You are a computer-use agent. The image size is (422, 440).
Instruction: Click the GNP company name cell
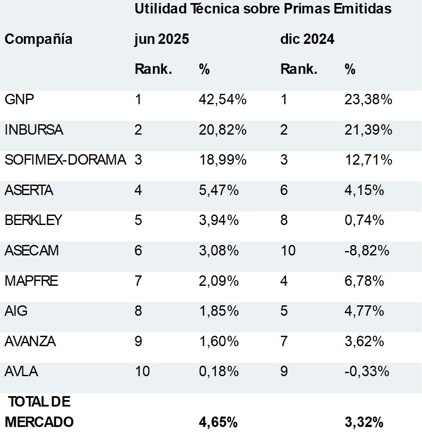coord(19,100)
